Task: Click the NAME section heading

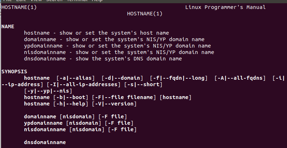Action: tap(8, 26)
